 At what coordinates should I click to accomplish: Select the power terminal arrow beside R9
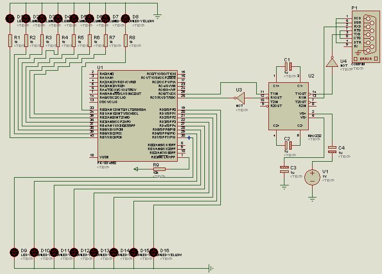[x=136, y=169]
